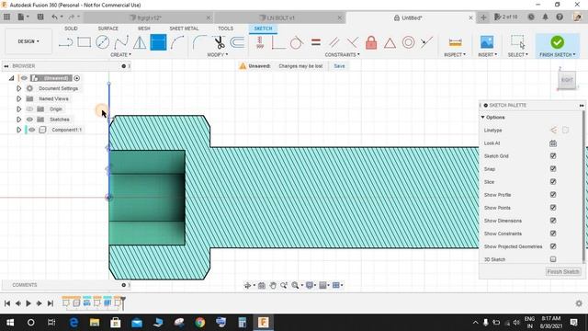Toggle the Snap checkbox

point(553,169)
